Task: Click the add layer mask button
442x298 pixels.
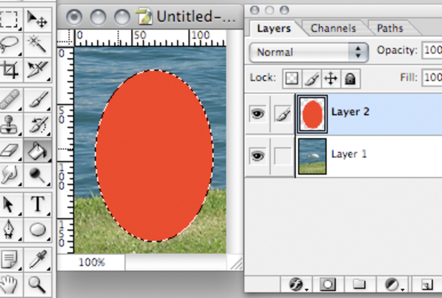Action: coord(327,285)
